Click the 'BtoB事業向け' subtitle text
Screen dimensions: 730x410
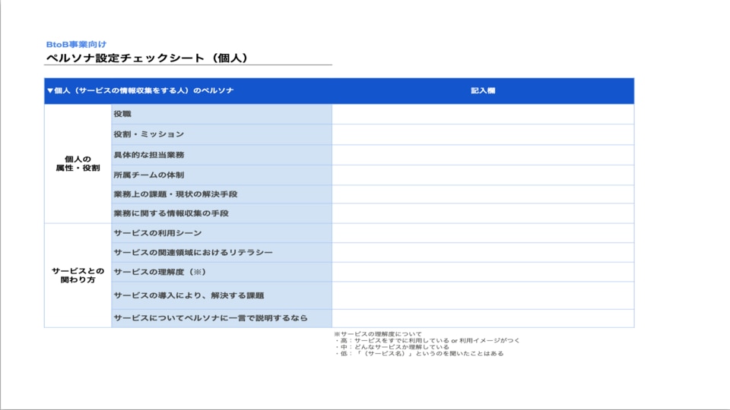[76, 45]
